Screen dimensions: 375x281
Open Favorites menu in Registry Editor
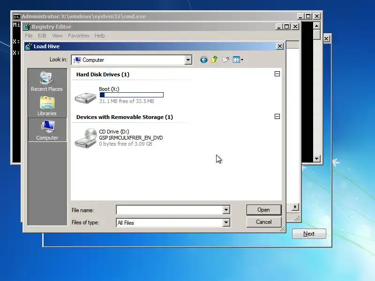(x=78, y=36)
